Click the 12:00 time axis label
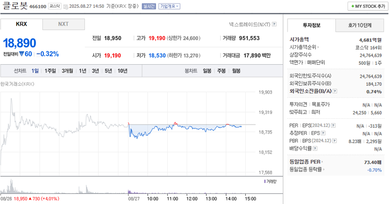The height and width of the screenshot is (204, 390). (192, 199)
